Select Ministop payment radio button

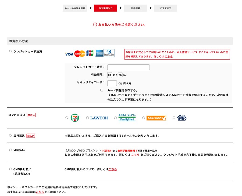[x=174, y=118]
